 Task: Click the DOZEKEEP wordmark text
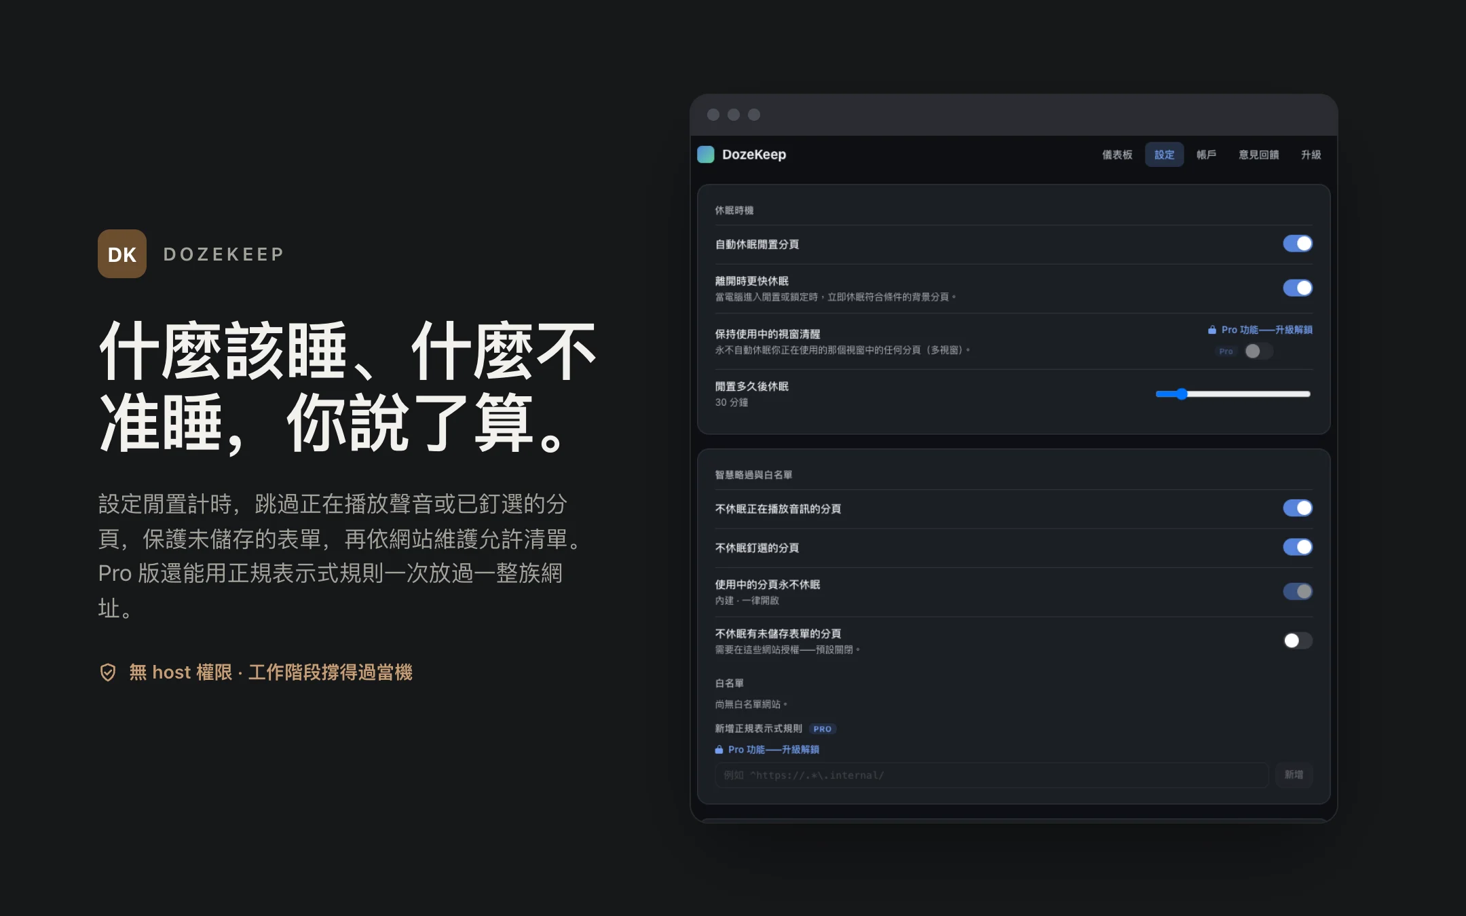223,254
